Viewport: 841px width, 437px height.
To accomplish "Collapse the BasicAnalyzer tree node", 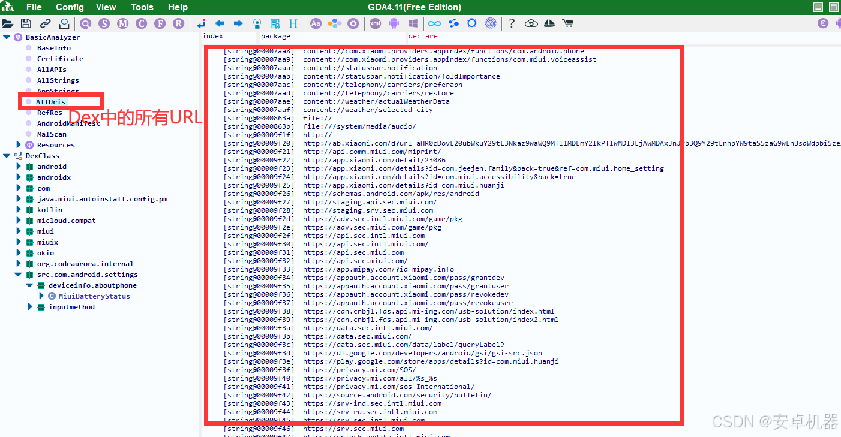I will pos(7,37).
